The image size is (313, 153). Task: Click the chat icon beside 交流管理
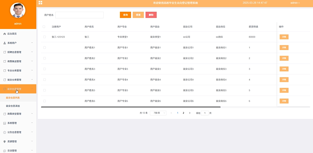coord(4,150)
